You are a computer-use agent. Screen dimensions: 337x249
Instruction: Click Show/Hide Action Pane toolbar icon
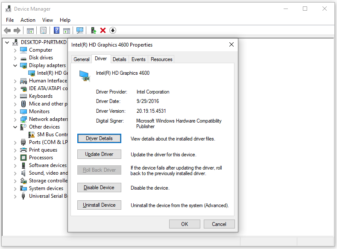67,30
